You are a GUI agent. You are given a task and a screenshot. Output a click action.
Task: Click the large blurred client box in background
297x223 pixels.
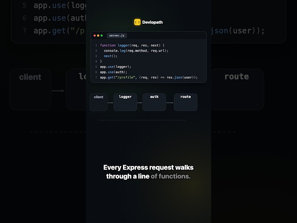click(x=30, y=89)
